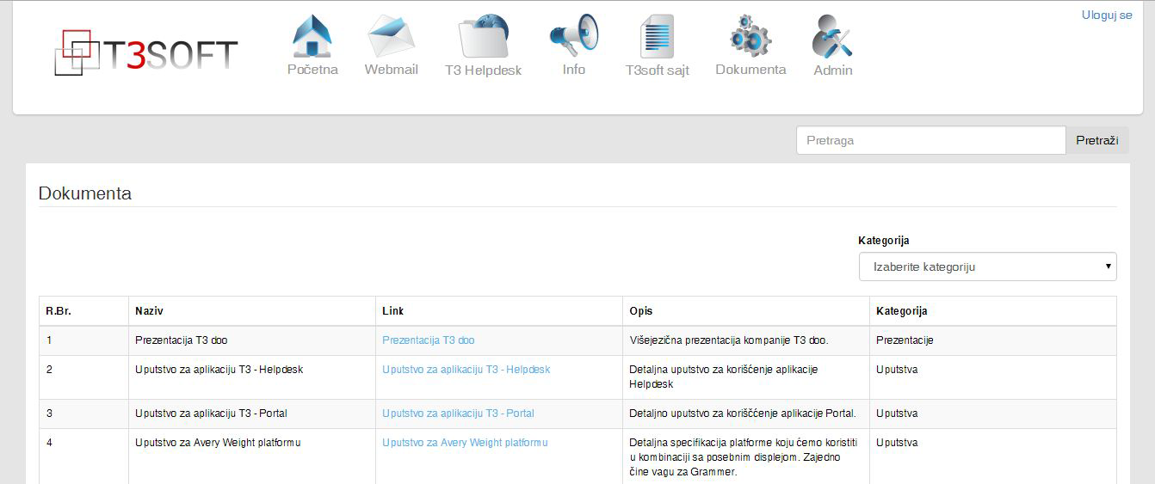Open the Admin tools icon
This screenshot has height=484, width=1155.
click(x=832, y=36)
